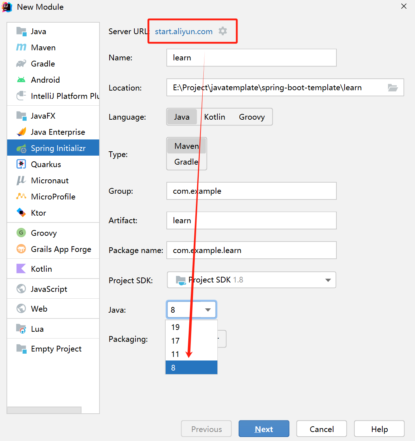415x441 pixels.
Task: Select Ktor in sidebar list
Action: click(53, 213)
